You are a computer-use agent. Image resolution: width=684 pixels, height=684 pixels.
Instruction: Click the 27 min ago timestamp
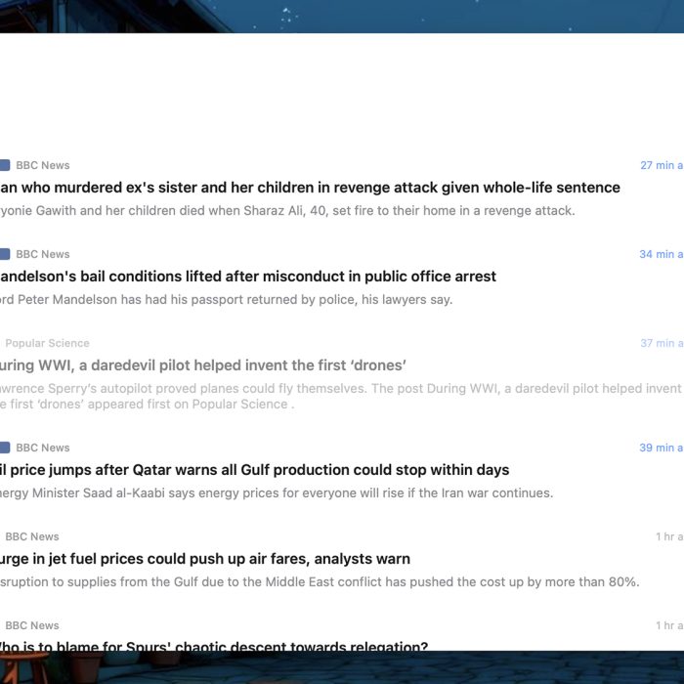point(662,165)
